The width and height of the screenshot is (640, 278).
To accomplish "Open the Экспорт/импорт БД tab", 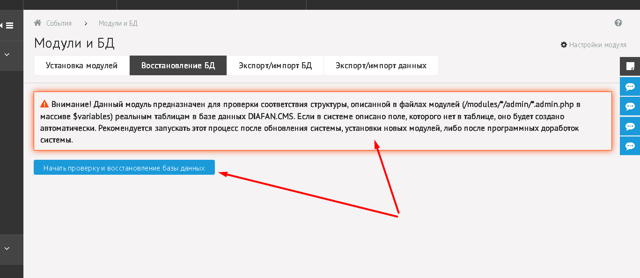I will [275, 65].
